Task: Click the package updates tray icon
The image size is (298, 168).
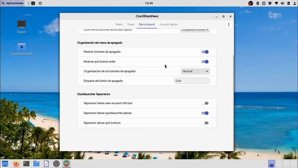Action: (x=264, y=3)
